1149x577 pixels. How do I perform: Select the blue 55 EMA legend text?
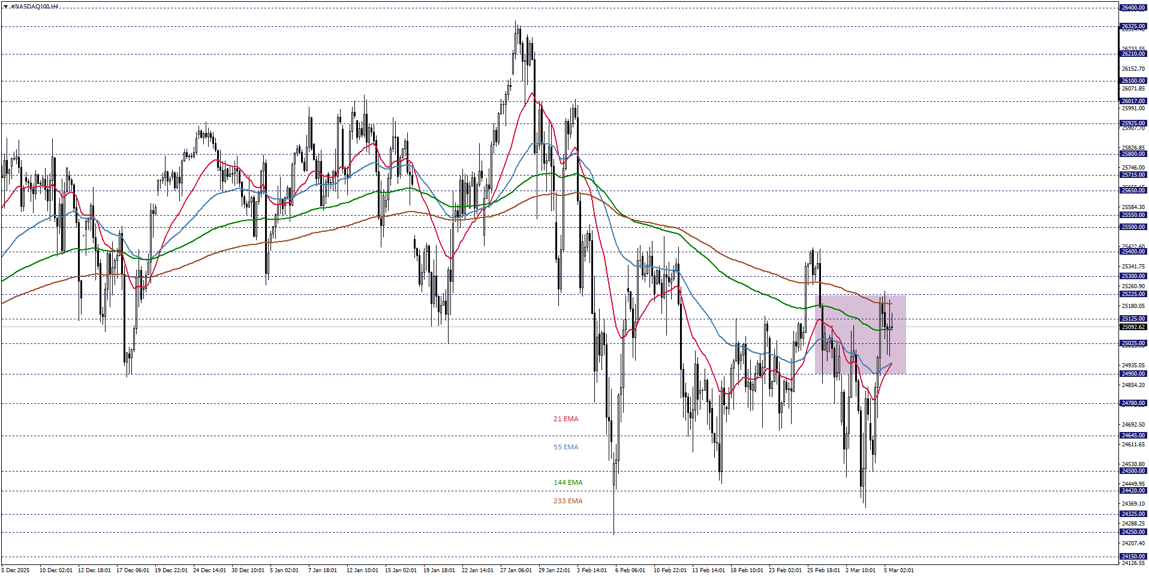[564, 446]
